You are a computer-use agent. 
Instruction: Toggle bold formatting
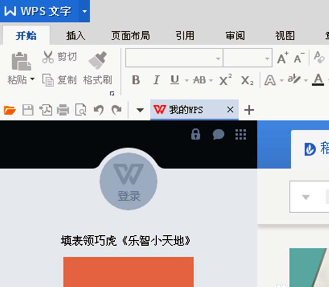[136, 81]
